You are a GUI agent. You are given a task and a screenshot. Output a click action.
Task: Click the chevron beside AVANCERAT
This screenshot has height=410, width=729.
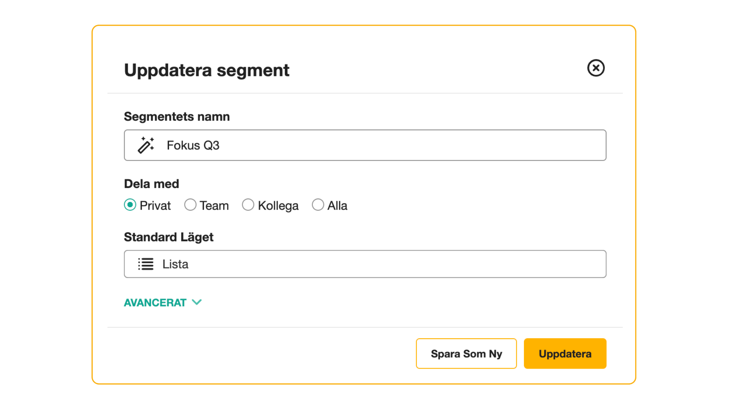(197, 302)
